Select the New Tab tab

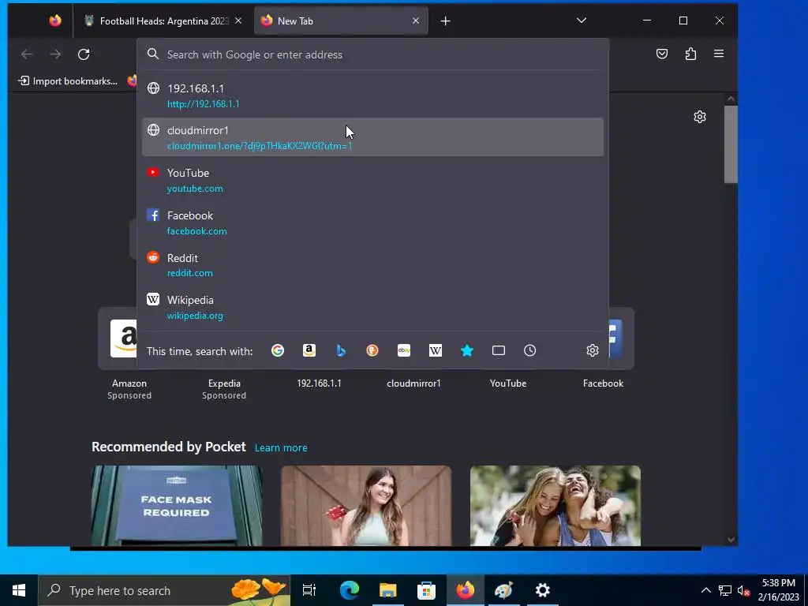point(341,21)
